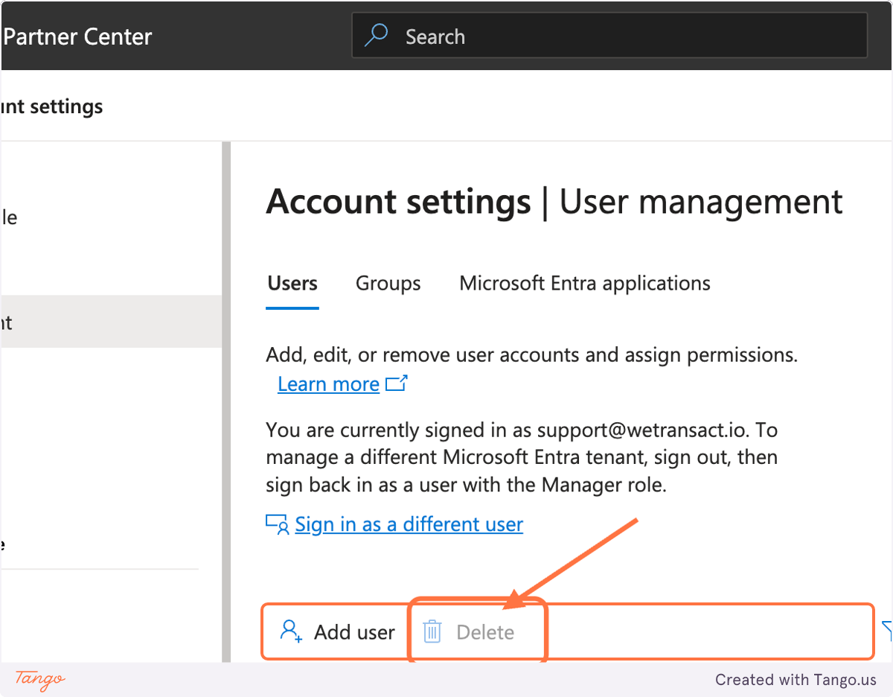The height and width of the screenshot is (697, 893).
Task: Switch to the Groups tab
Action: click(388, 284)
